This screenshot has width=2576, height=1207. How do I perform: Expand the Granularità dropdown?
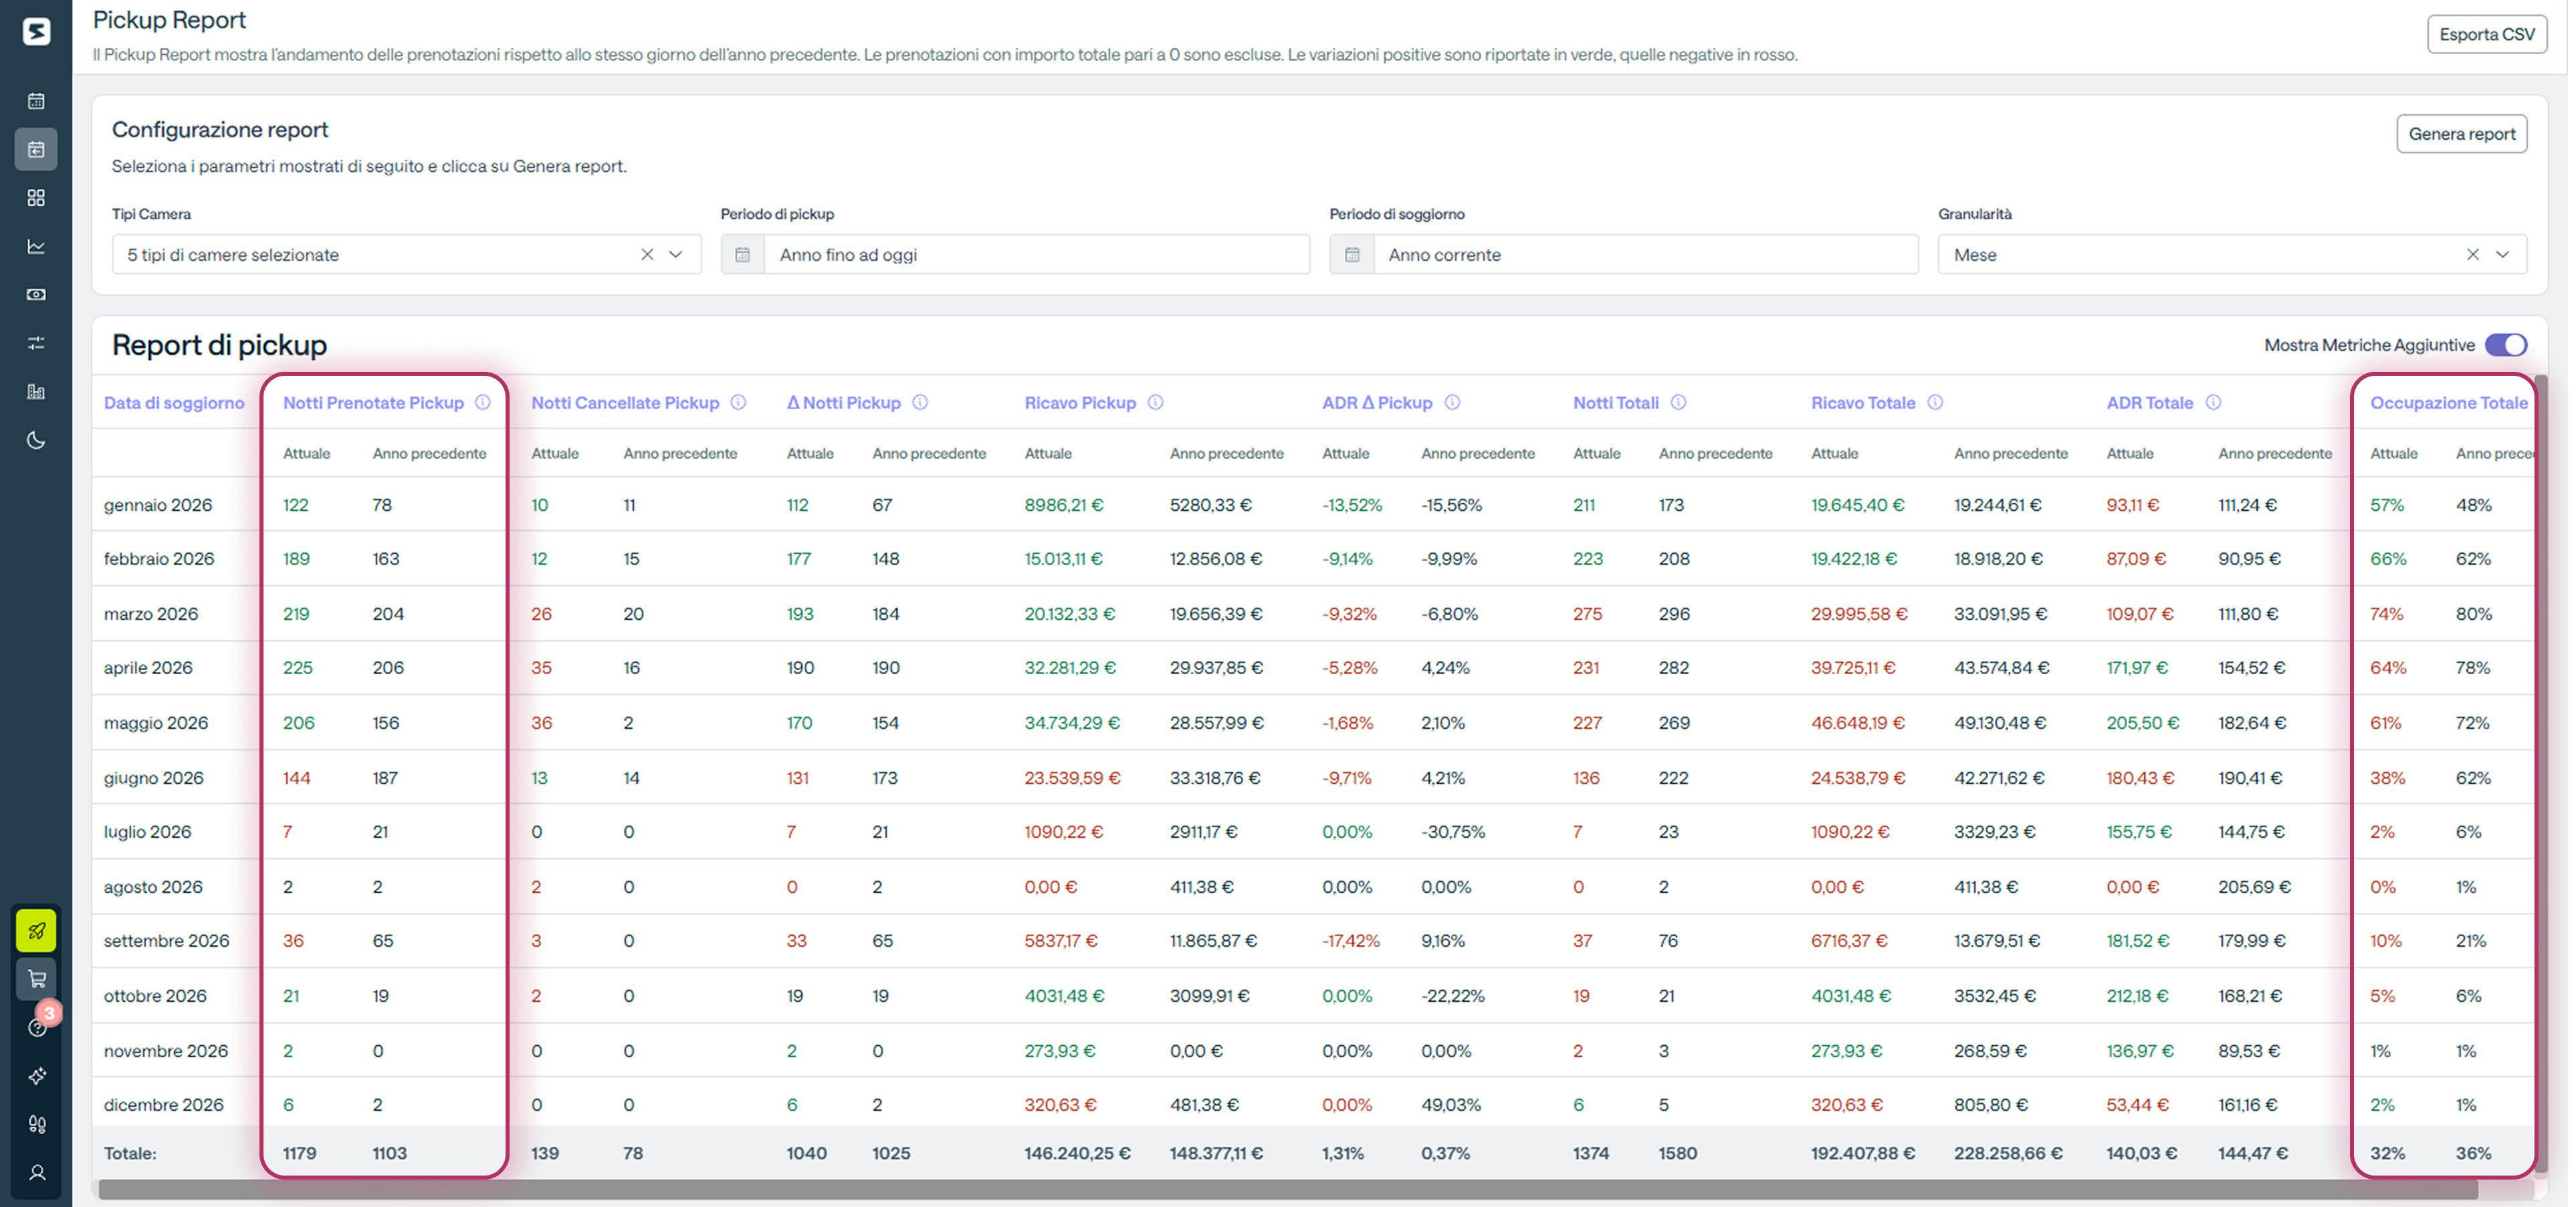point(2503,254)
